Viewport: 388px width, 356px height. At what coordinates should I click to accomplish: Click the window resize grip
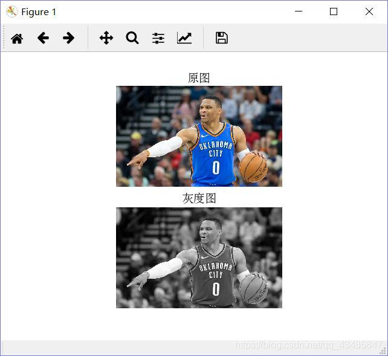point(383,351)
